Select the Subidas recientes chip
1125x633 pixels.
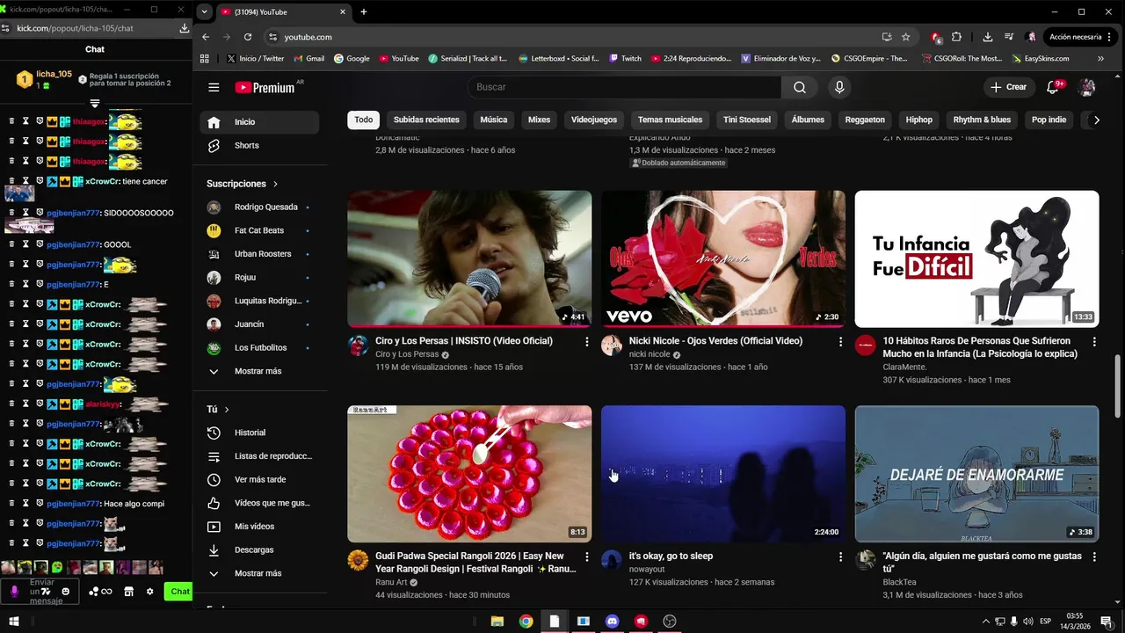(426, 120)
